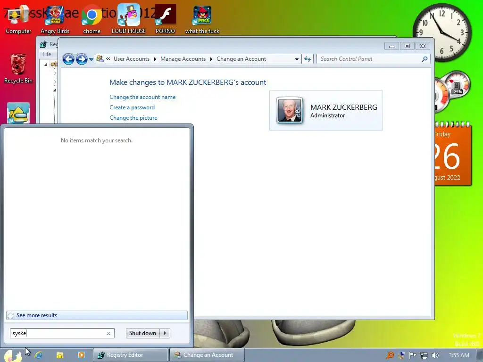
Task: Click the Shut down button
Action: tap(143, 333)
